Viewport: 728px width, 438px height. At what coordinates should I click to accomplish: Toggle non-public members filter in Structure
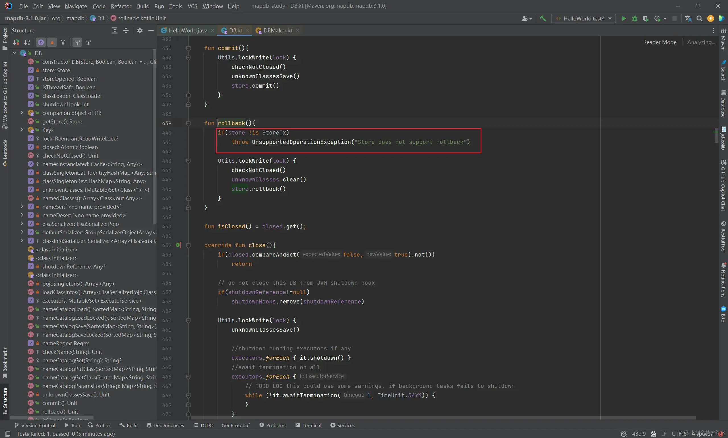[x=52, y=42]
